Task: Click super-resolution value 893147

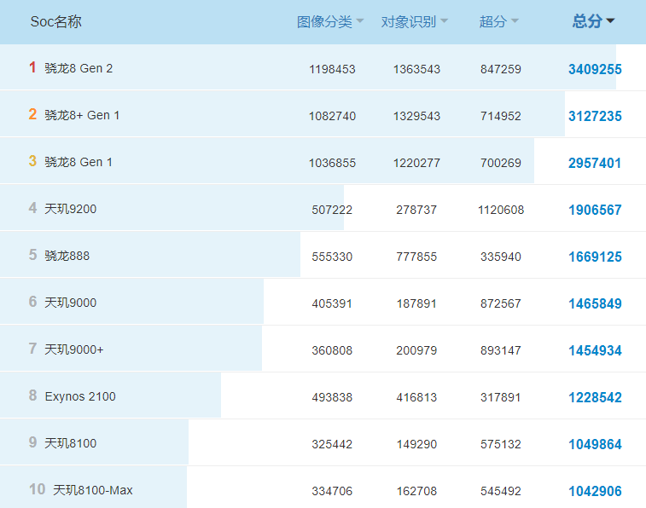Action: pos(501,350)
